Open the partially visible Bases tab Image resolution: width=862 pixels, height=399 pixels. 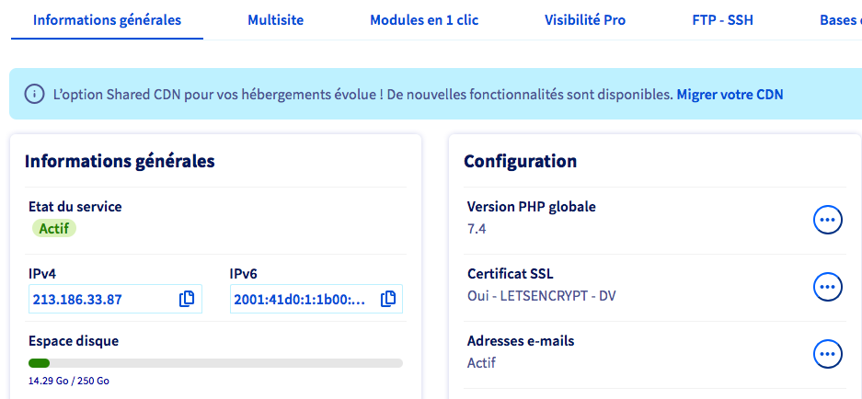(839, 19)
